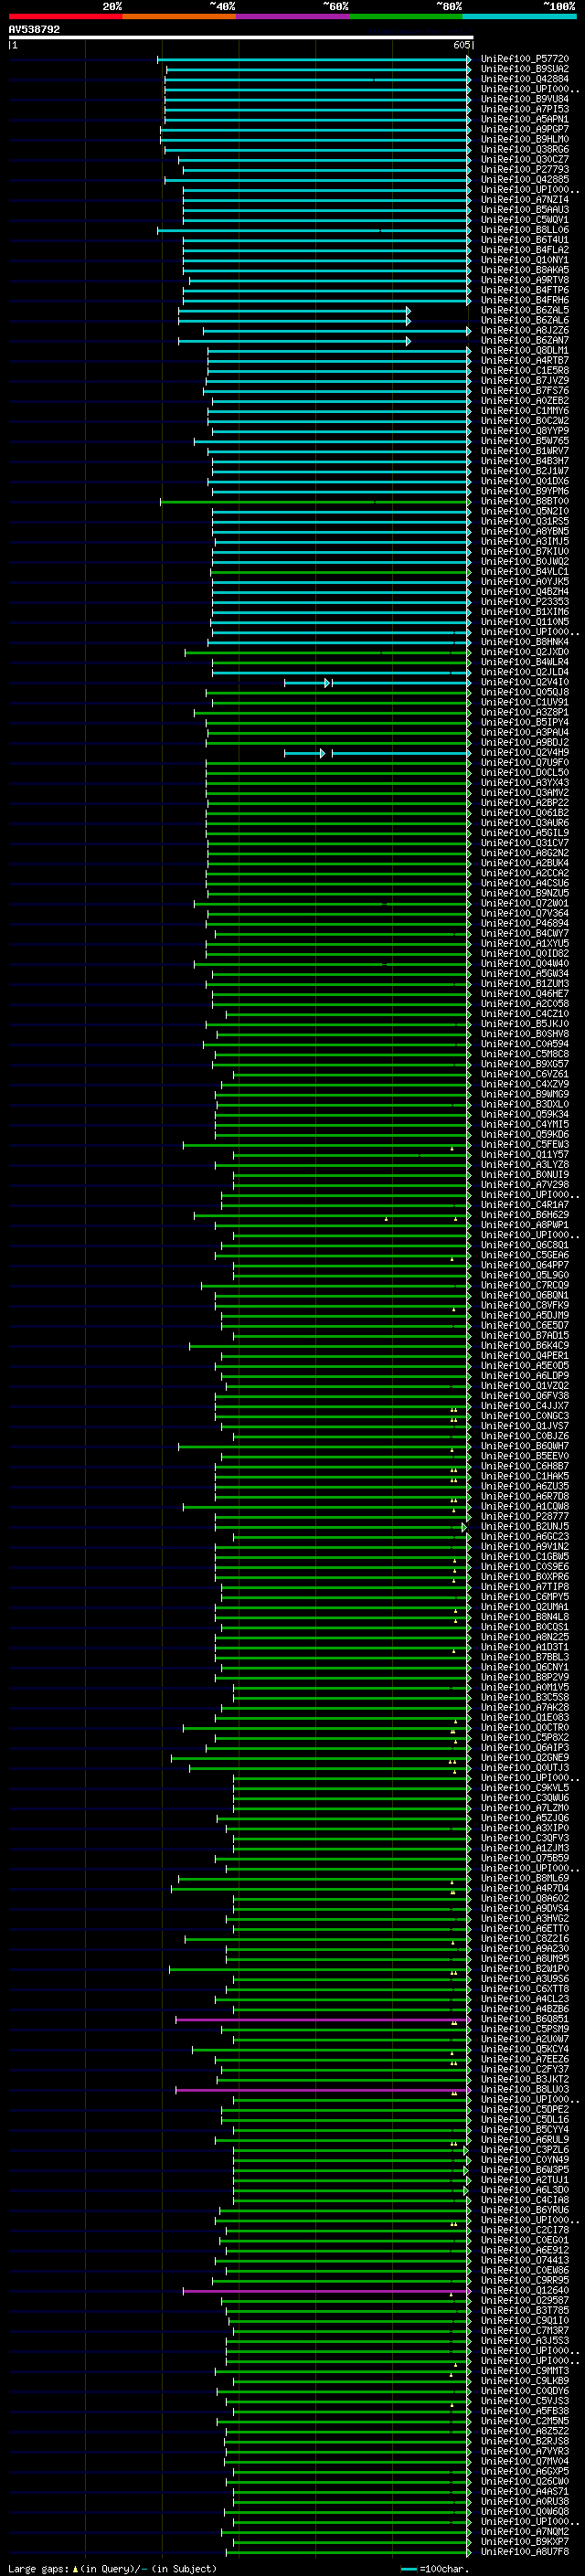Select the UniRef100_C9MMT3 label
The image size is (585, 2576).
(x=524, y=2370)
